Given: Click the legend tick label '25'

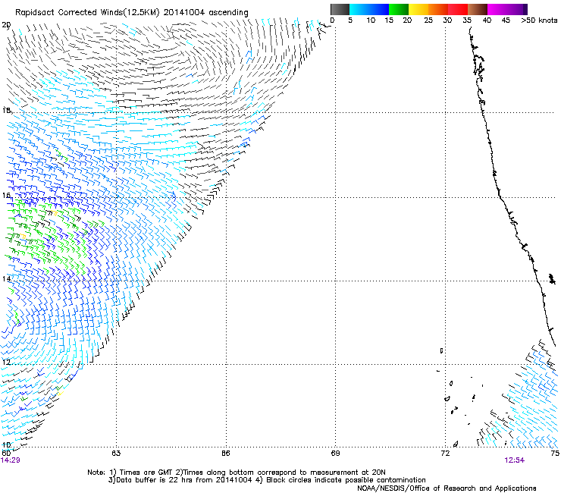Looking at the screenshot, I should (x=428, y=20).
